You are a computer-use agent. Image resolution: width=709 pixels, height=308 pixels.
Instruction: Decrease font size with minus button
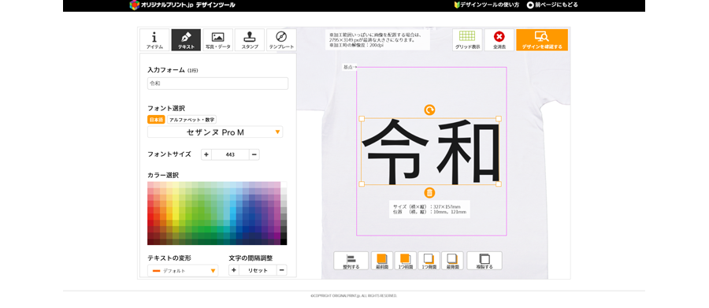[254, 154]
